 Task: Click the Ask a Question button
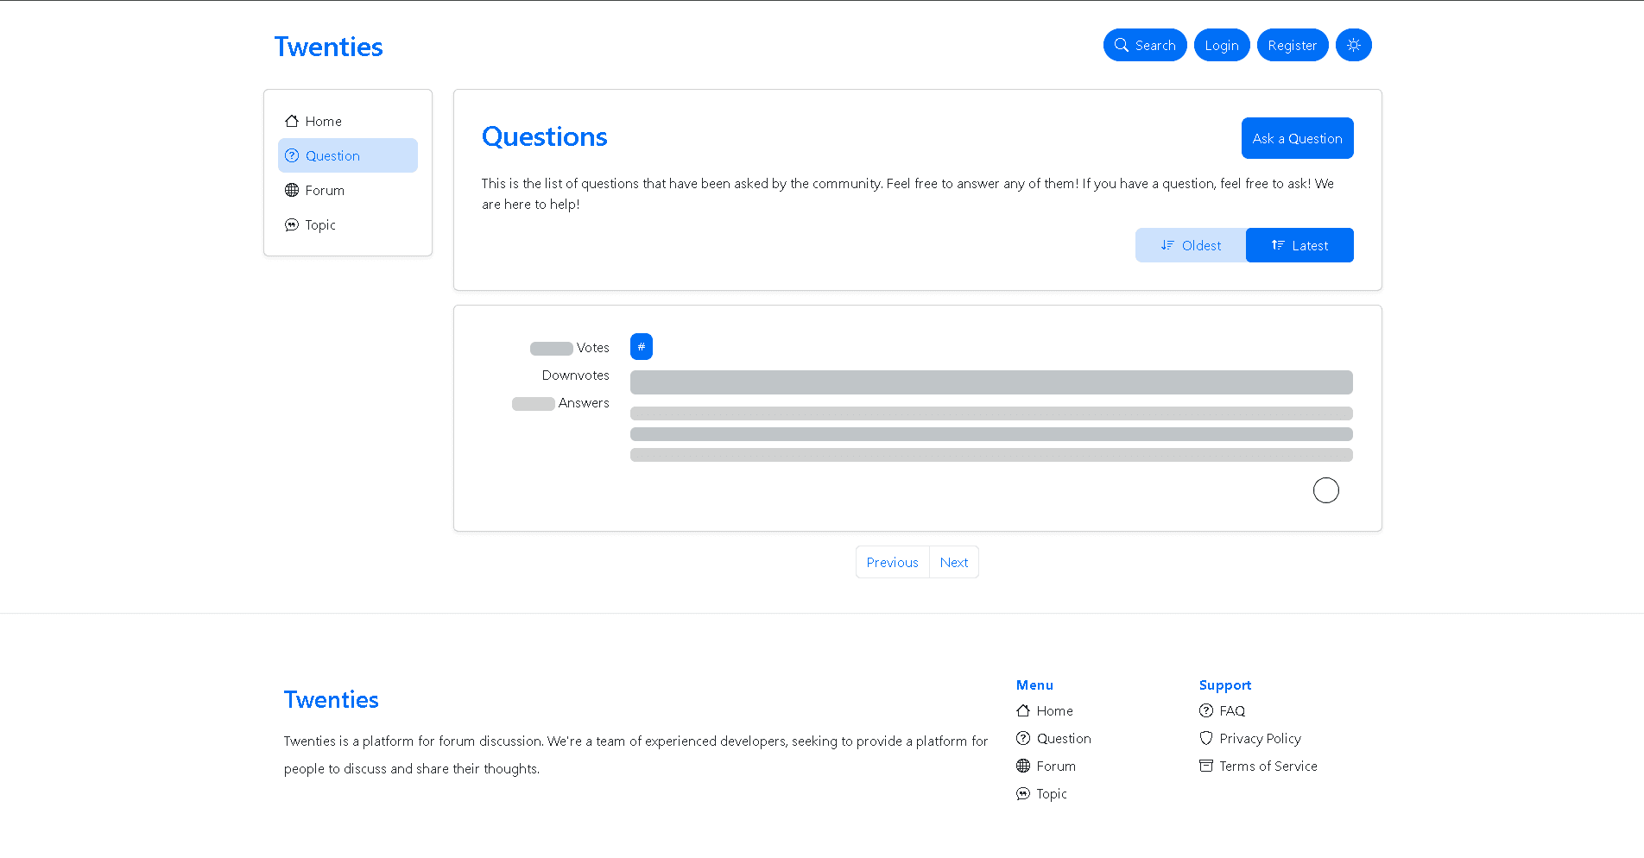1297,138
